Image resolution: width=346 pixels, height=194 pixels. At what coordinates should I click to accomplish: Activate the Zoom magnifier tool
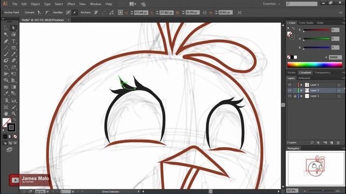coord(14,114)
